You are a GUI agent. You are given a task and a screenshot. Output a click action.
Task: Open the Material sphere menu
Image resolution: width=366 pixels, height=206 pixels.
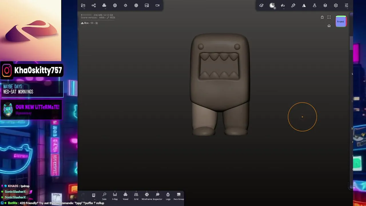[x=115, y=5]
